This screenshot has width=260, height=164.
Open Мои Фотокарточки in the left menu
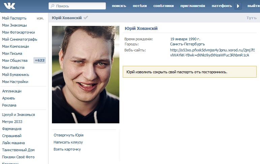pos(18,32)
